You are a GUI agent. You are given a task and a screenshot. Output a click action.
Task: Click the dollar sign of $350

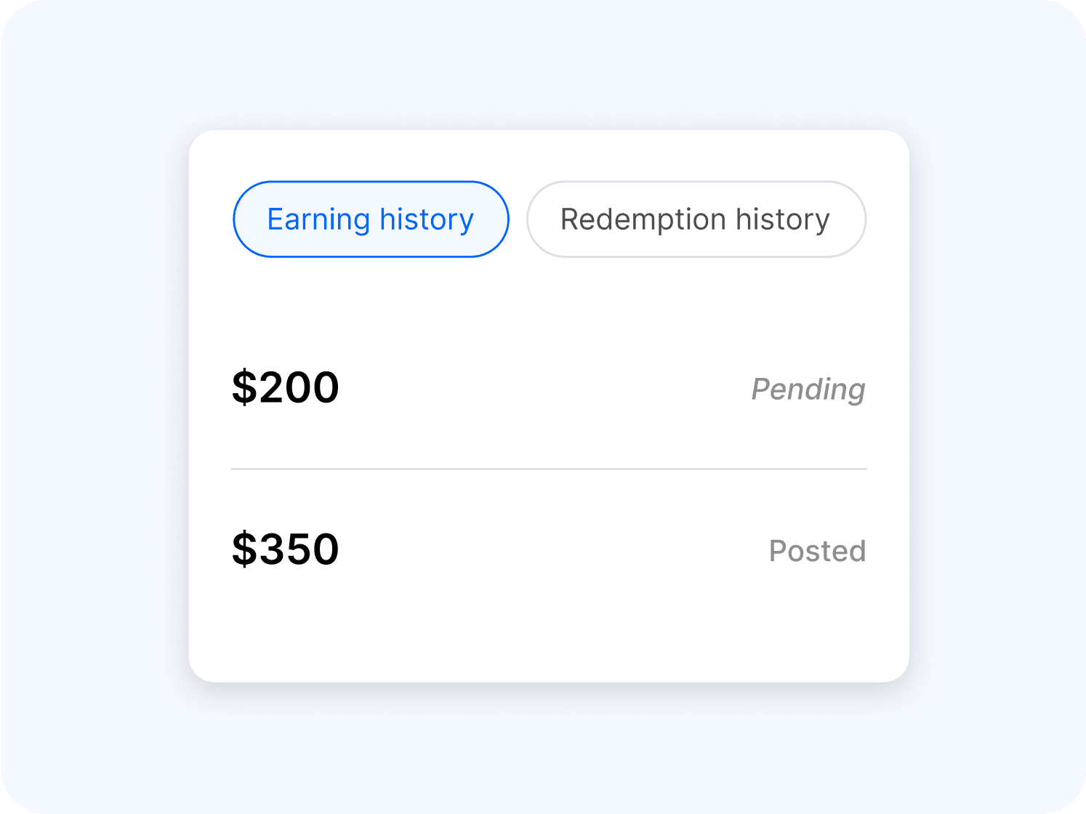coord(244,549)
